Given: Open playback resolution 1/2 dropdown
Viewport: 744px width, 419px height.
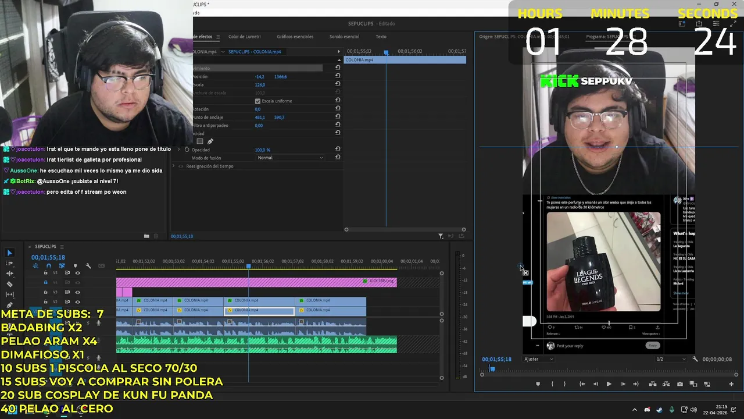Looking at the screenshot, I should click(x=671, y=359).
